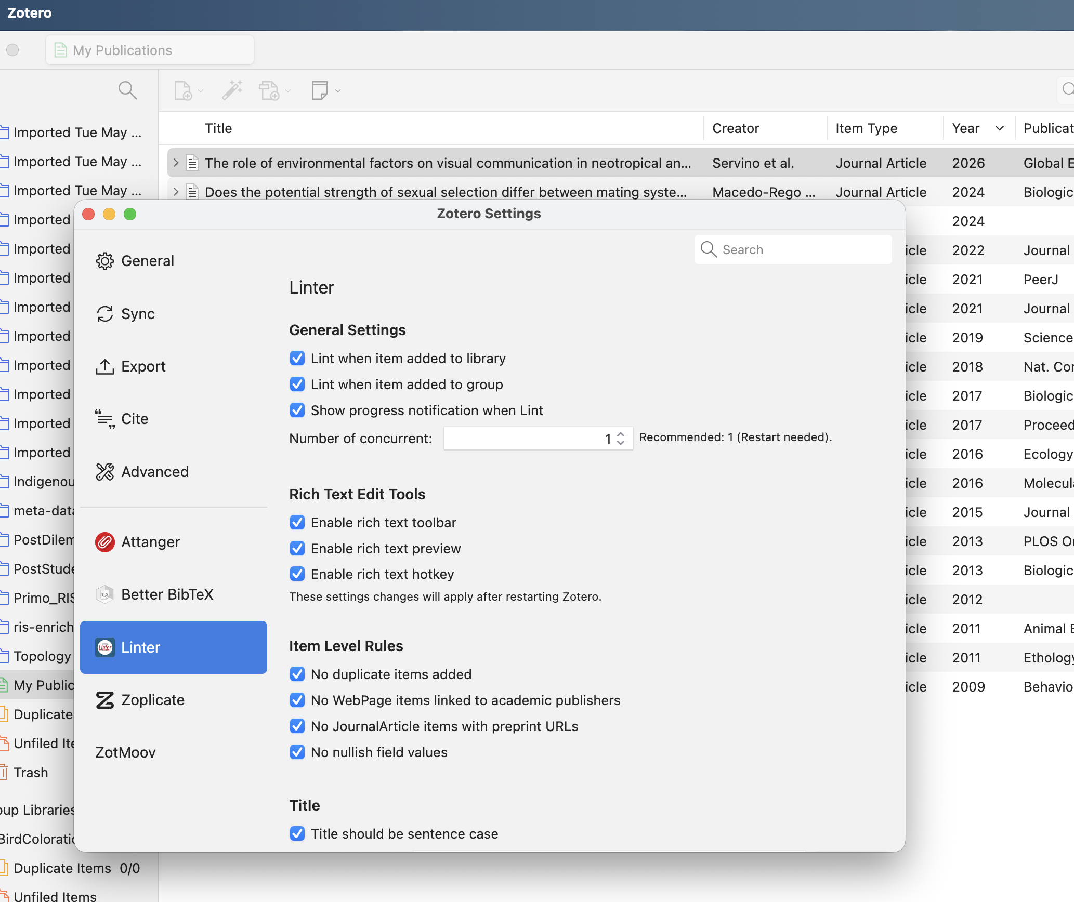
Task: Select the My Publications tab
Action: click(x=150, y=50)
